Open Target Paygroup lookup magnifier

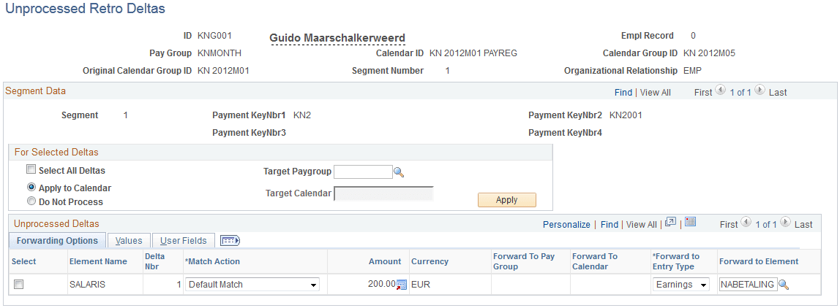[399, 172]
